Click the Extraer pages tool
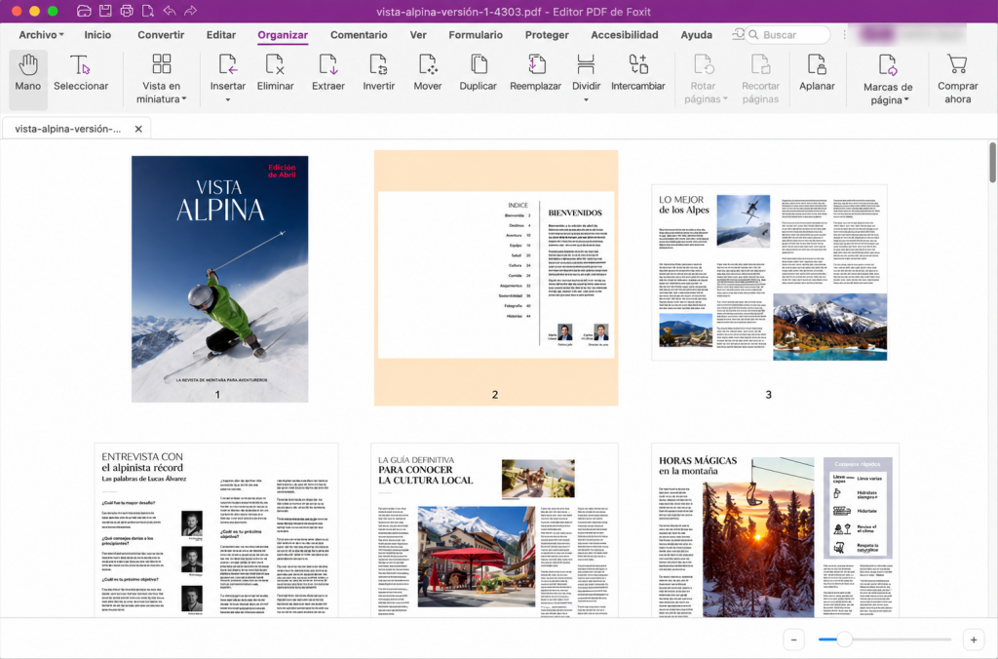The width and height of the screenshot is (998, 659). (x=327, y=73)
